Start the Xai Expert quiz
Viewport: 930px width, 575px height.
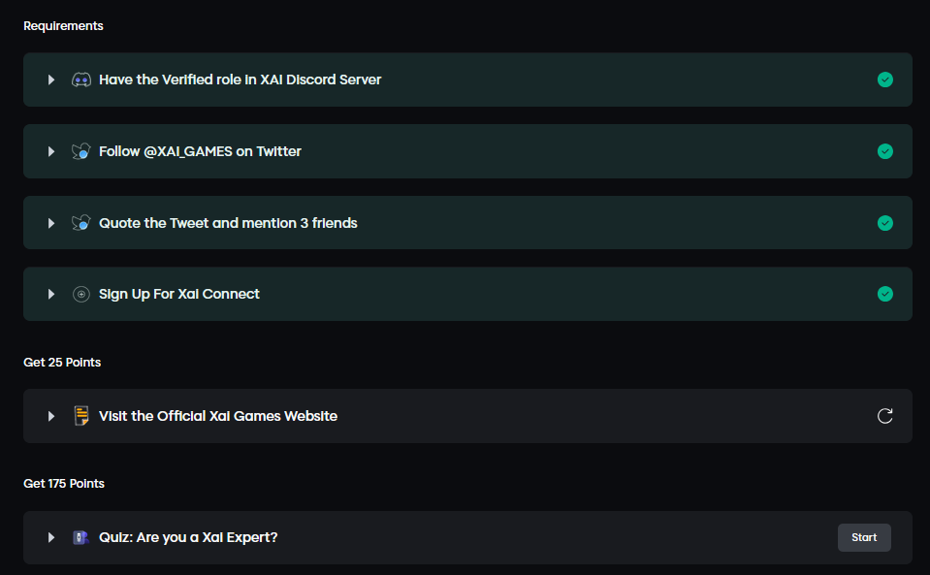pyautogui.click(x=864, y=537)
